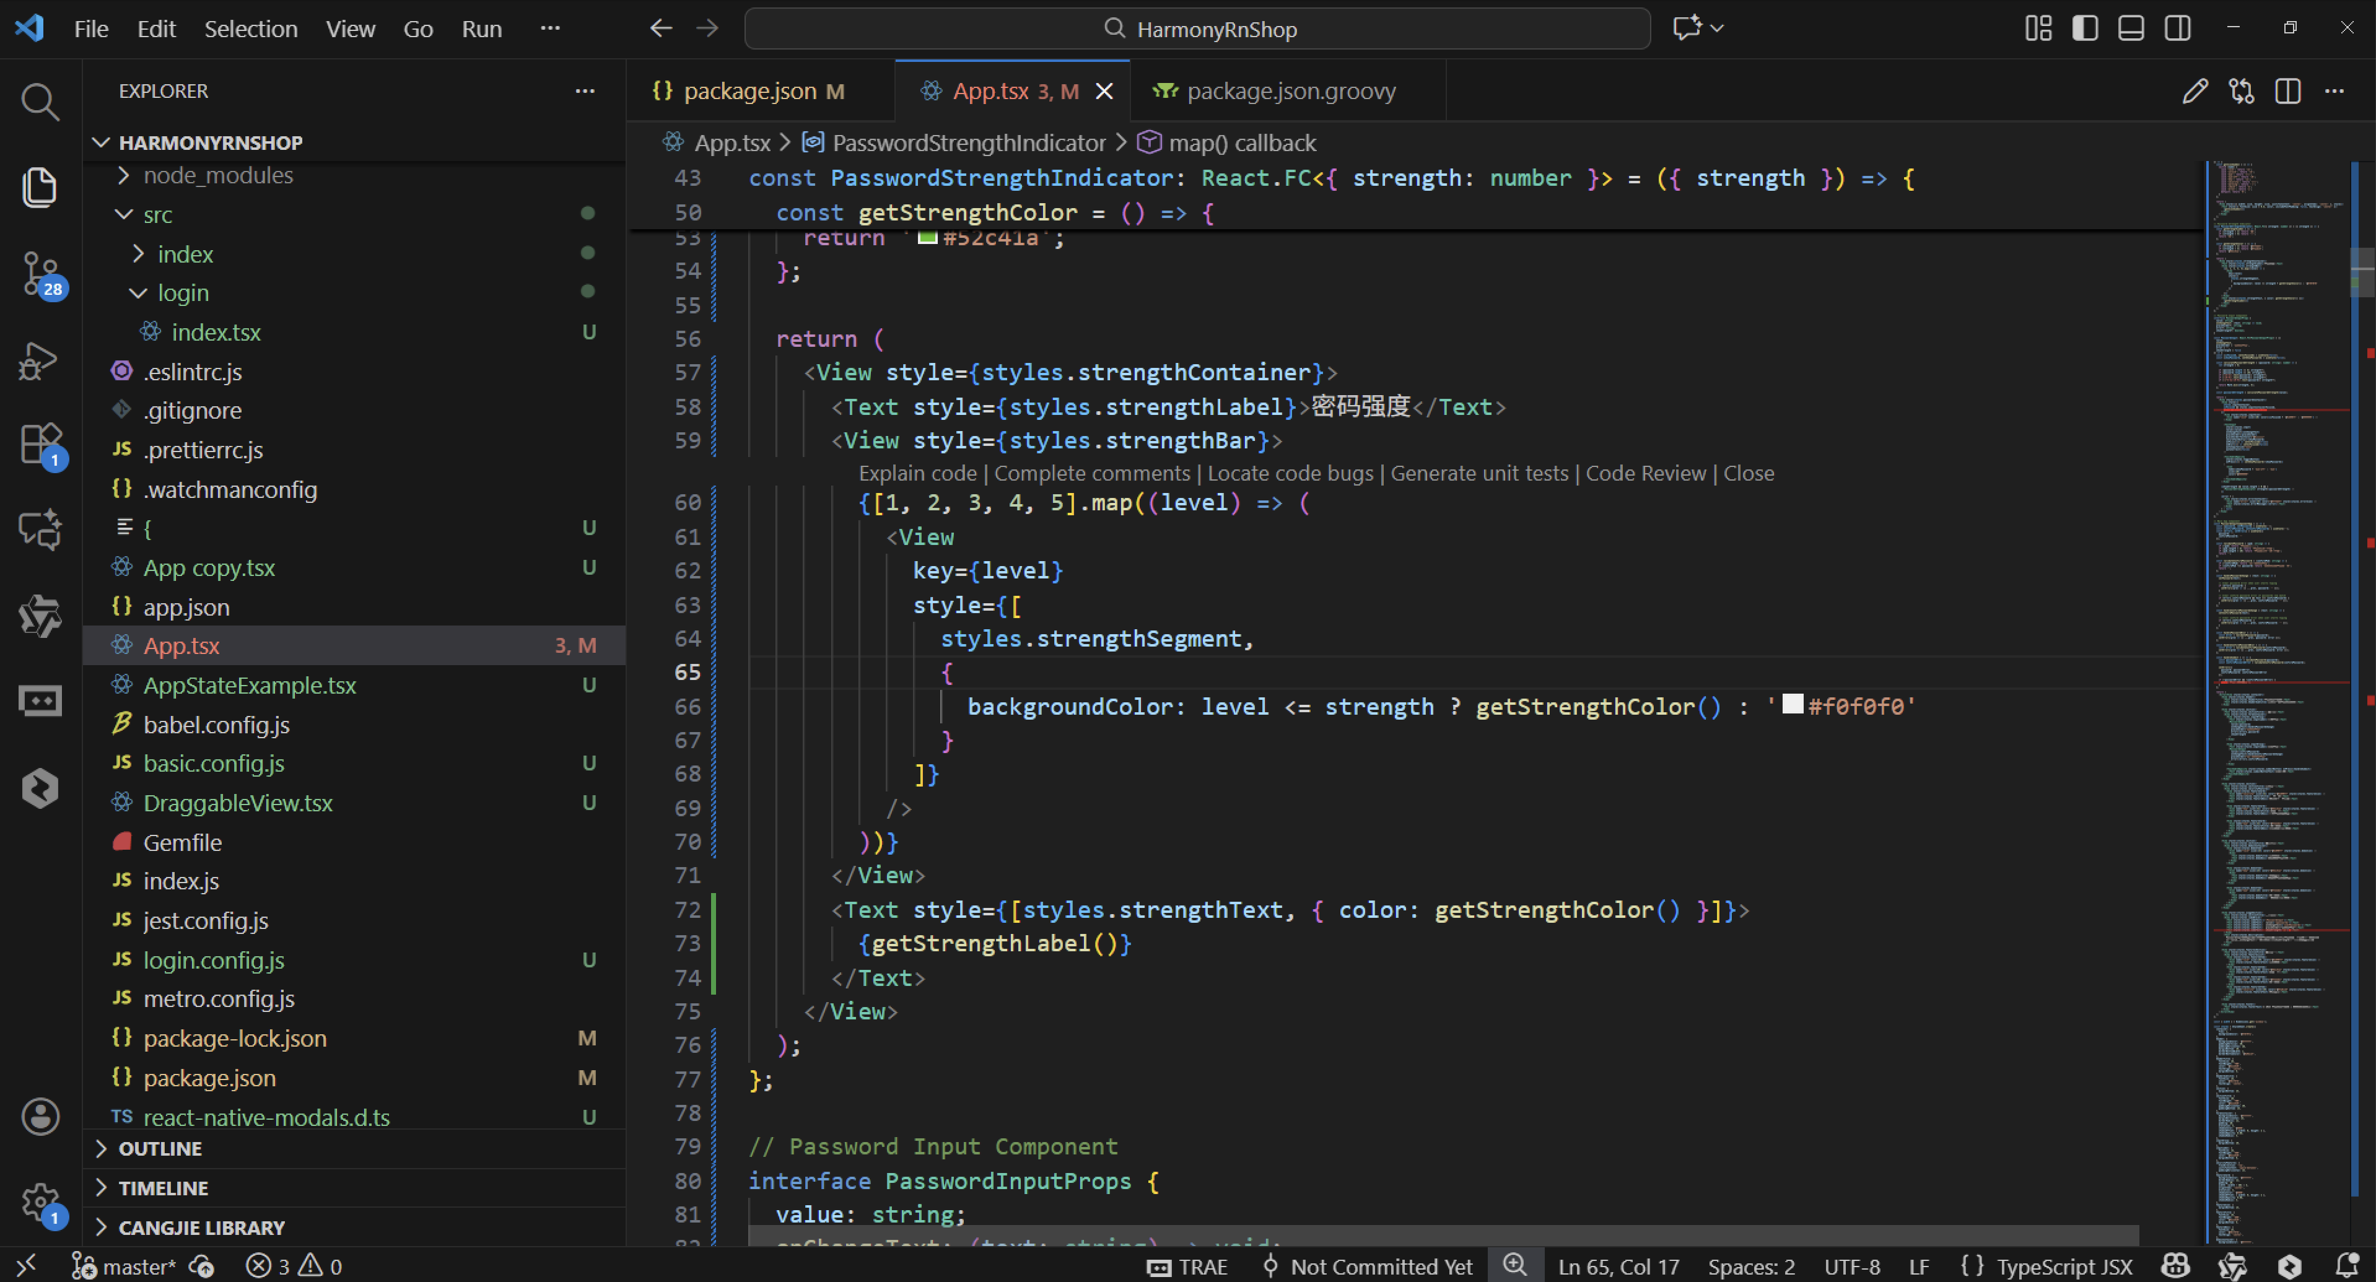
Task: Click the Explain code codelens link
Action: click(x=917, y=473)
